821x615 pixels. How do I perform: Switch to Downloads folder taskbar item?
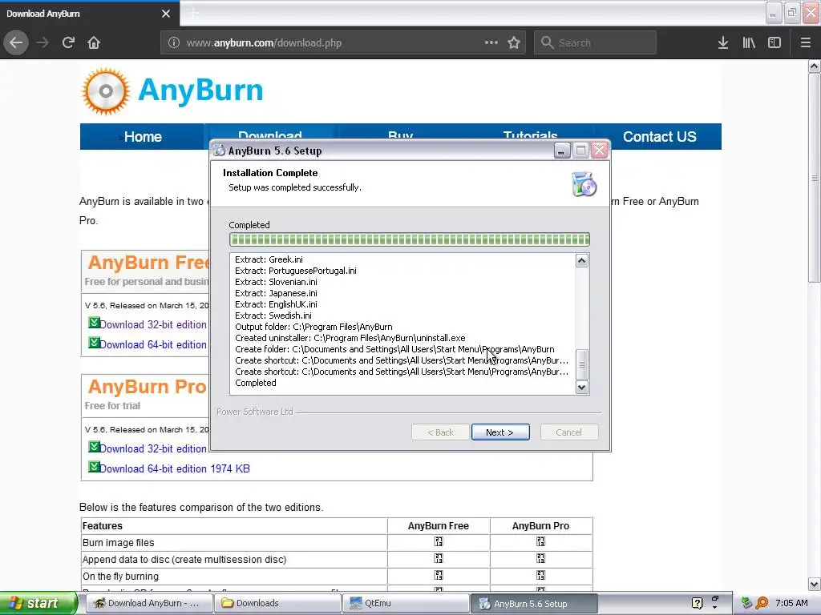click(277, 603)
